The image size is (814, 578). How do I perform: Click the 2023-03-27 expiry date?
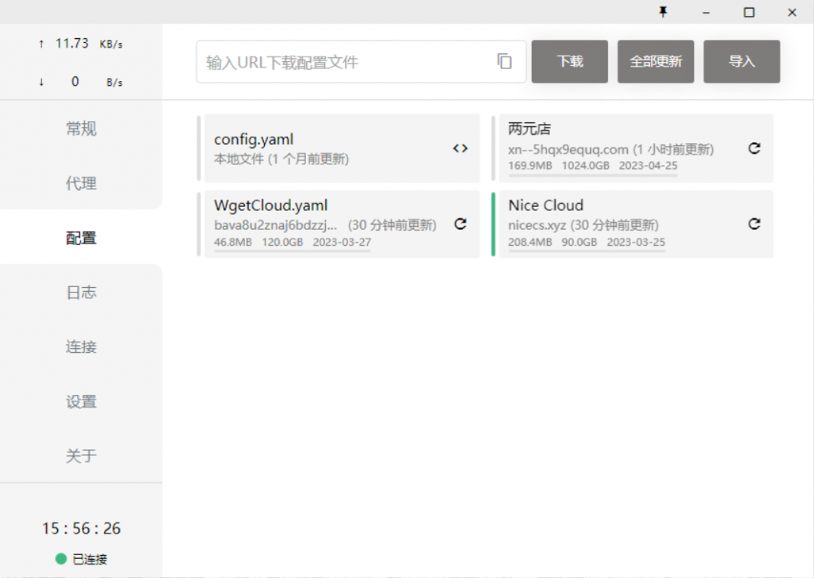tap(342, 242)
